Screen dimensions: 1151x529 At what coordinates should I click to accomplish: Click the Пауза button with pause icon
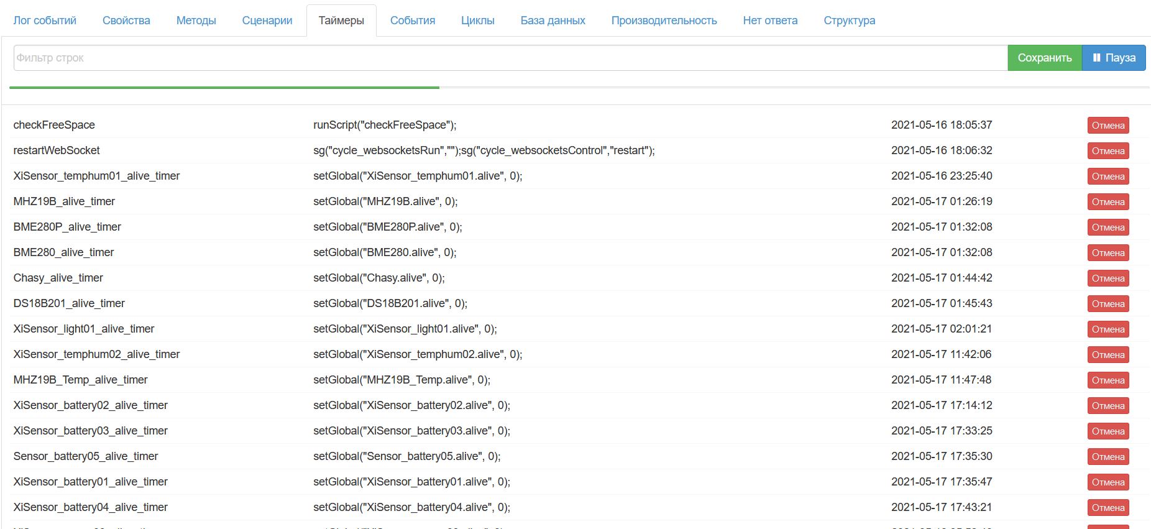tap(1113, 58)
